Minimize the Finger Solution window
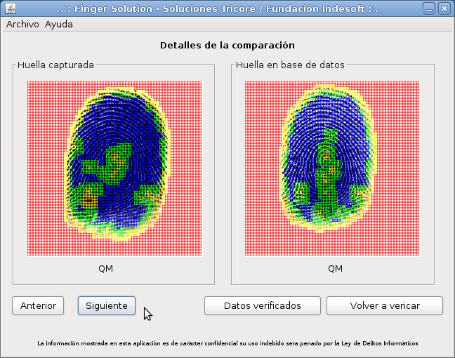This screenshot has height=358, width=455. click(x=429, y=8)
